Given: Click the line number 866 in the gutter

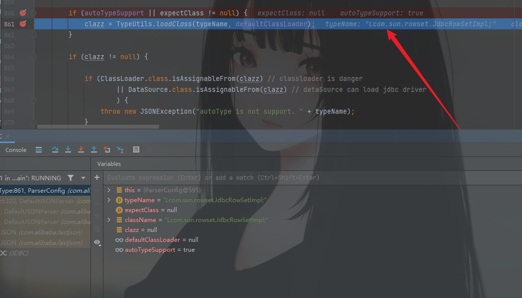Looking at the screenshot, I should click(9, 79).
